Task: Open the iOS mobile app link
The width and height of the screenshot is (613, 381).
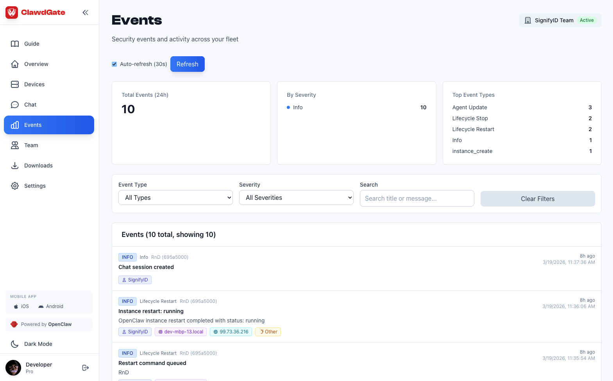Action: (21, 306)
